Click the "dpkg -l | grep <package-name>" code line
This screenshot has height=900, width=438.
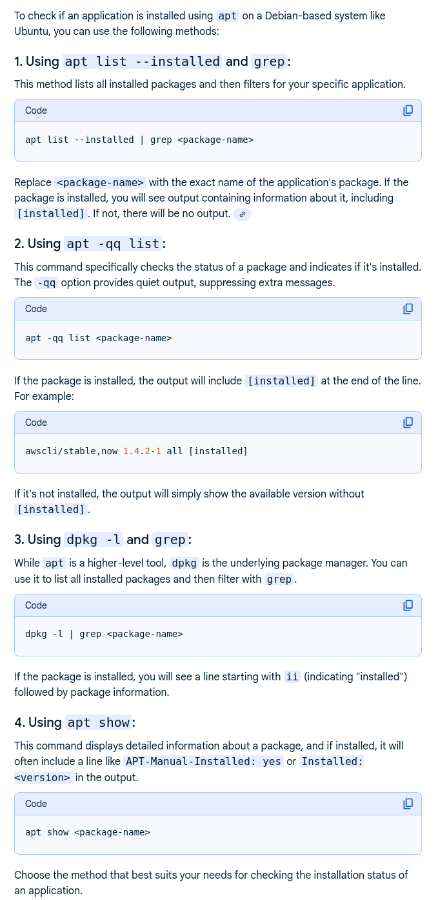point(104,634)
